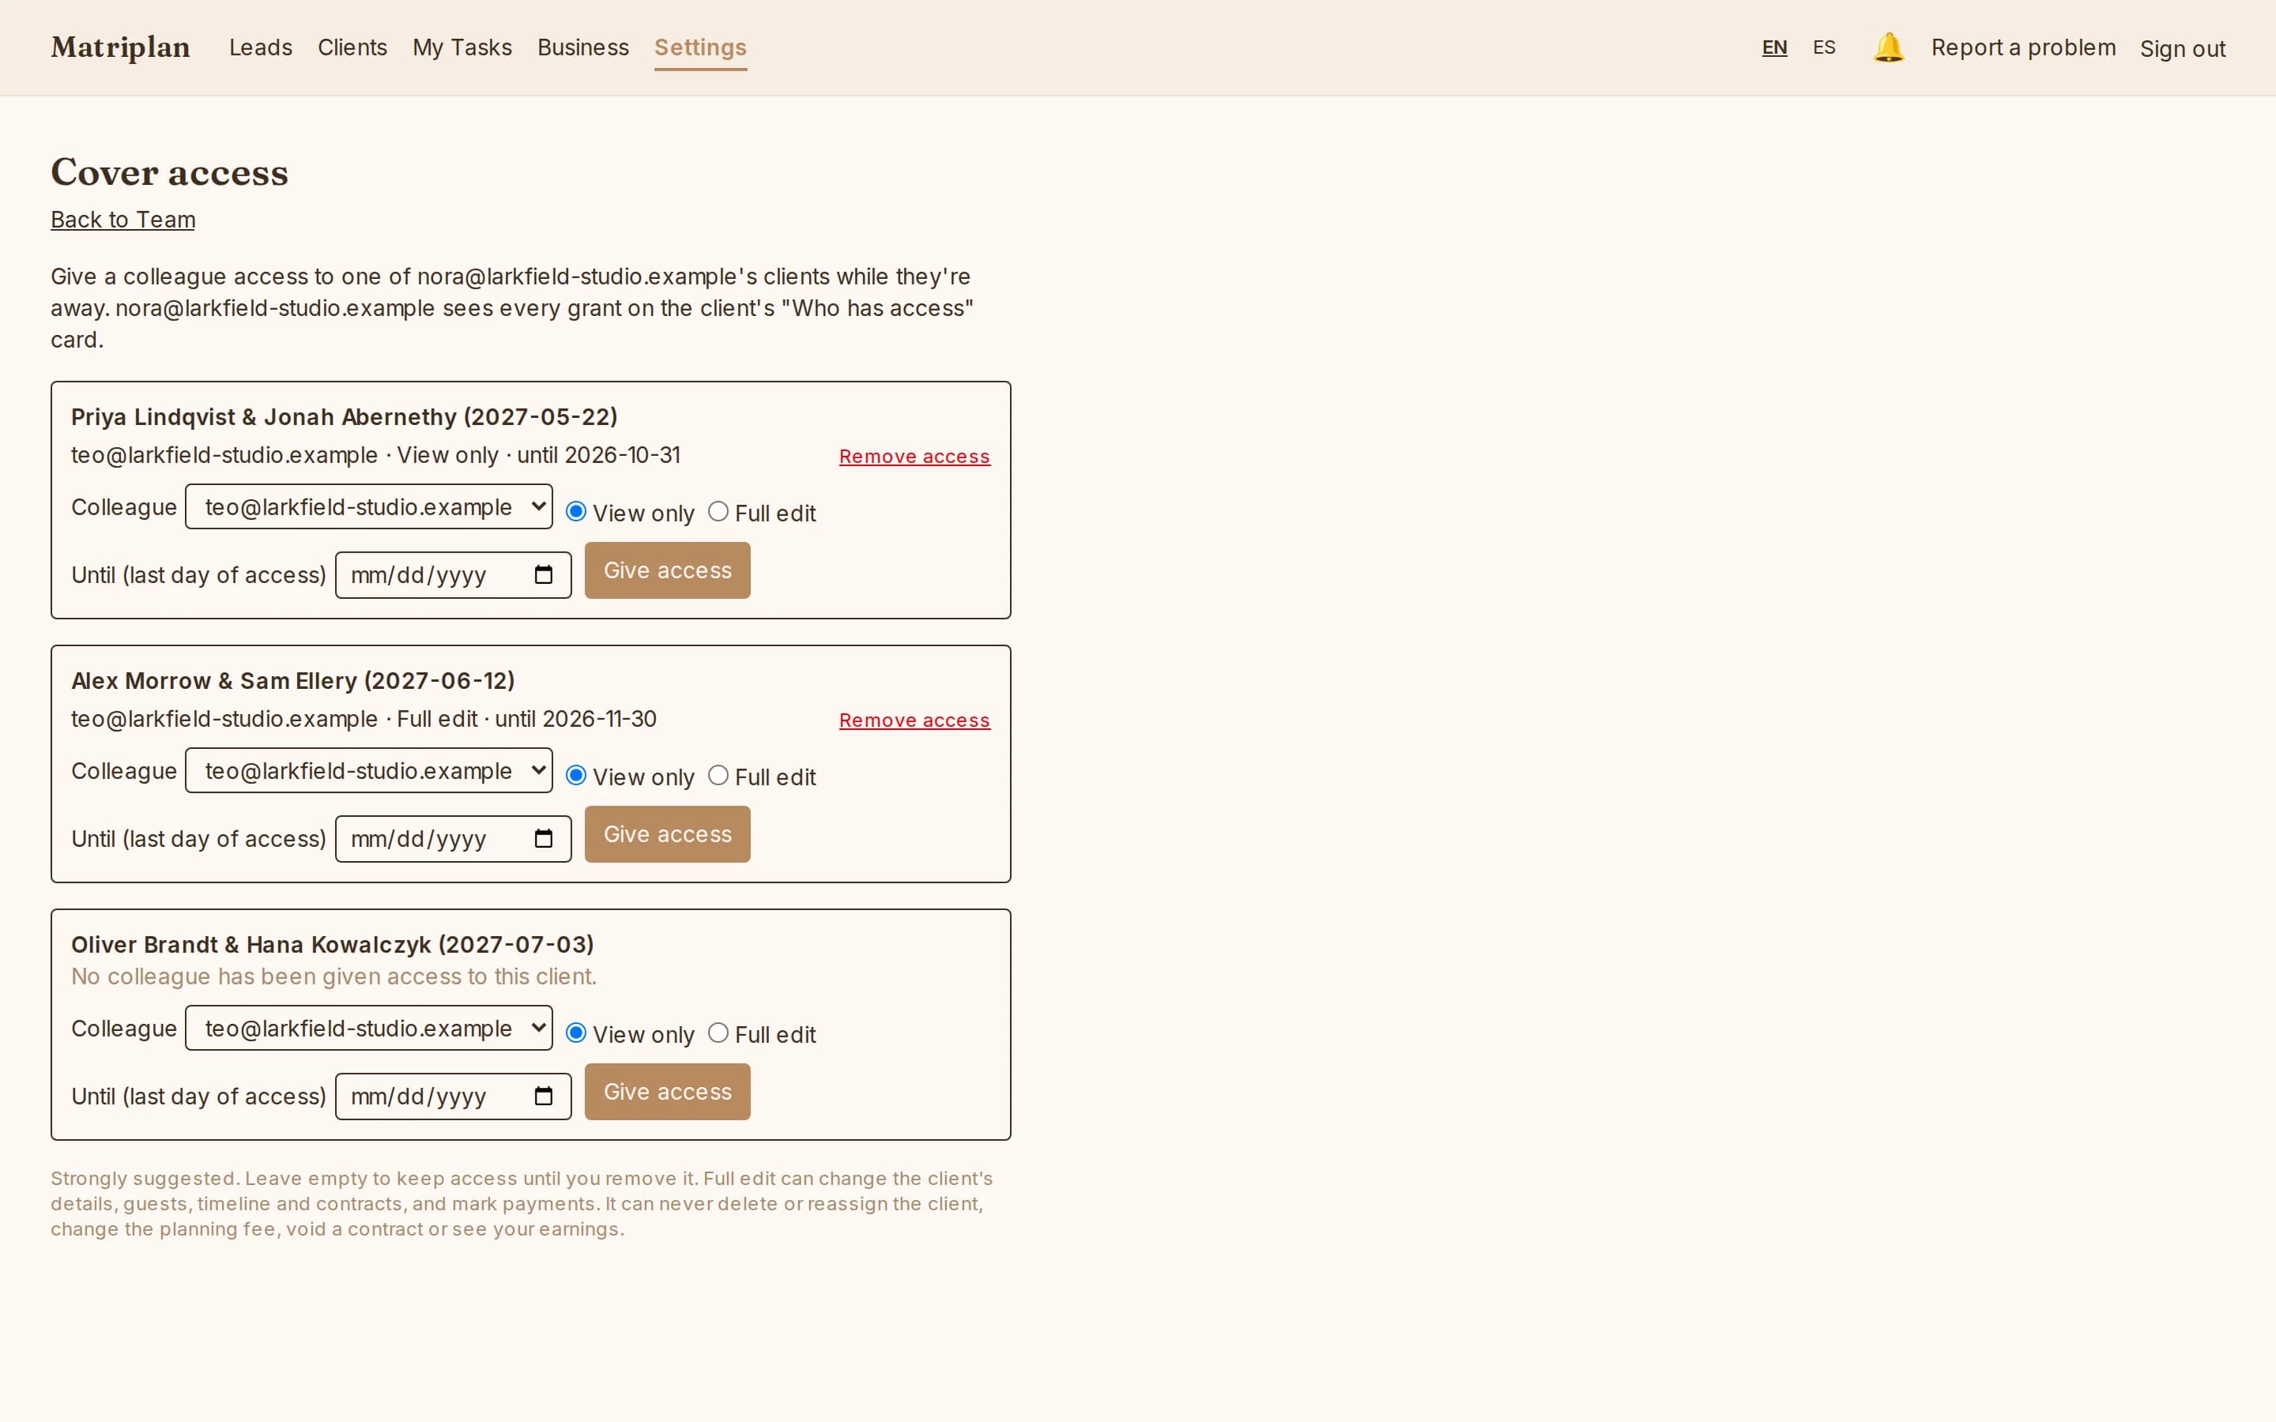This screenshot has height=1422, width=2276.
Task: Click the Alex Morrow & Sam Ellery title
Action: 293,681
